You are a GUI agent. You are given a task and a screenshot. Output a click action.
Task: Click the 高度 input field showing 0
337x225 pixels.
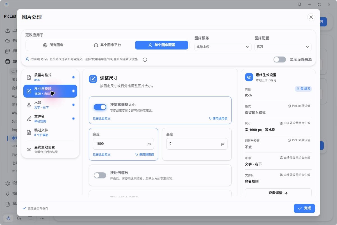[197, 144]
